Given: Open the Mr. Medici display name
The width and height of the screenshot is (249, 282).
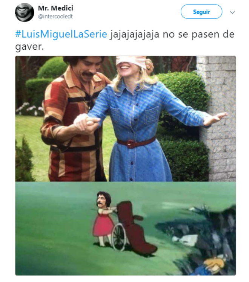Looking at the screenshot, I should (x=56, y=8).
